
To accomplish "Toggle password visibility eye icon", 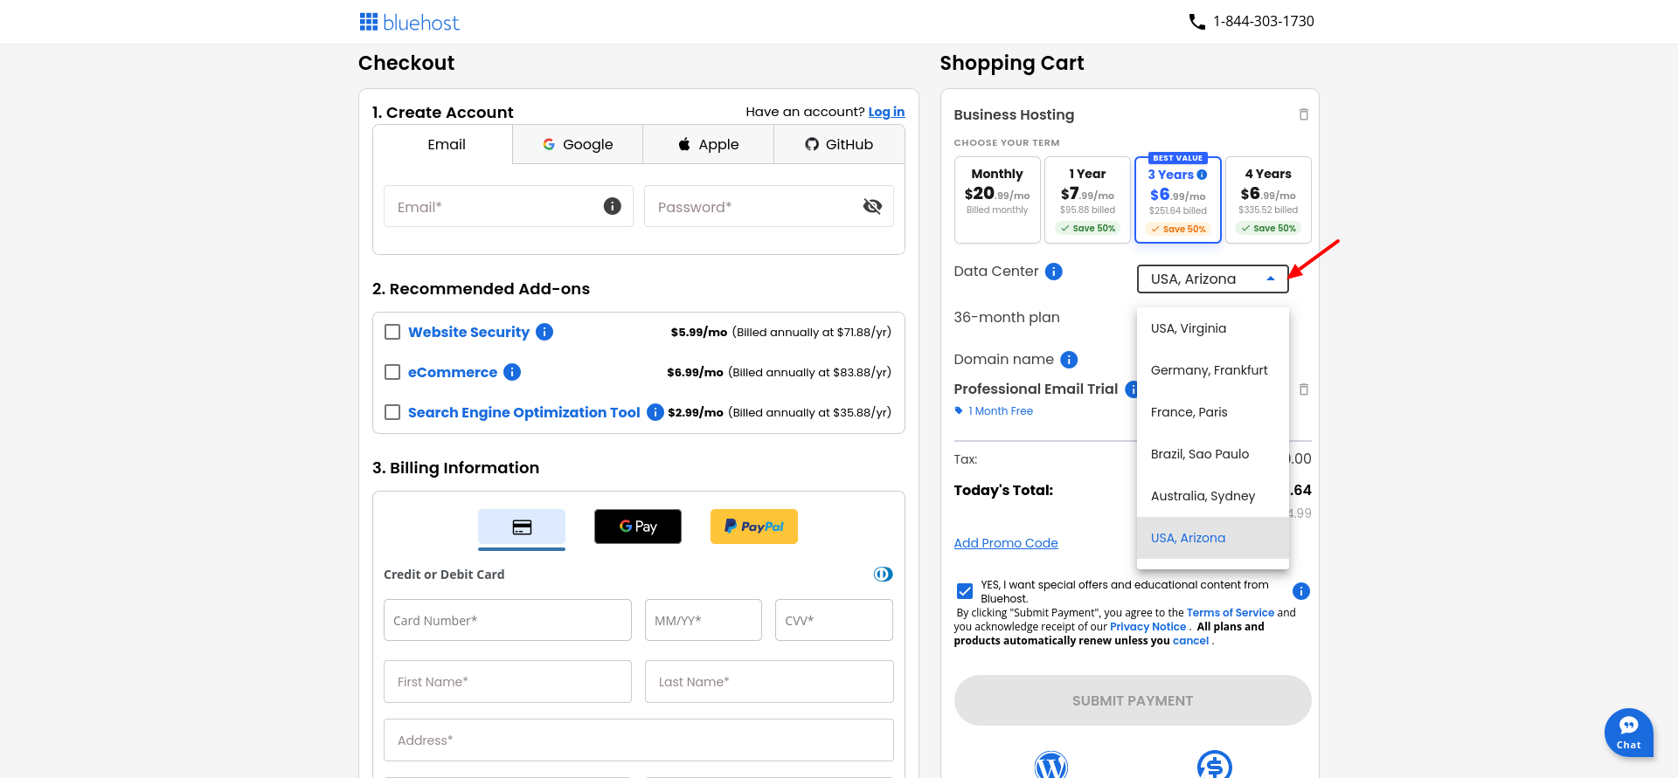I will pos(872,206).
